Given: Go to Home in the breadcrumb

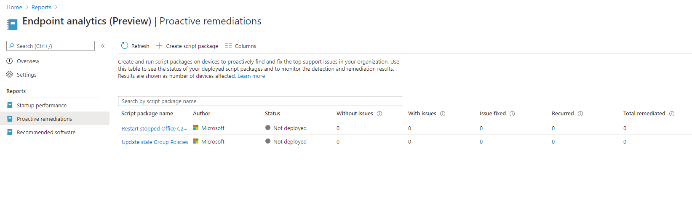Looking at the screenshot, I should click(14, 7).
